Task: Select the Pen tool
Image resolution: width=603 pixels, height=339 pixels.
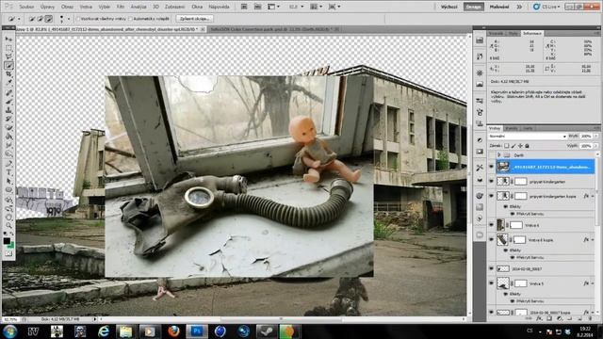Action: pyautogui.click(x=8, y=164)
